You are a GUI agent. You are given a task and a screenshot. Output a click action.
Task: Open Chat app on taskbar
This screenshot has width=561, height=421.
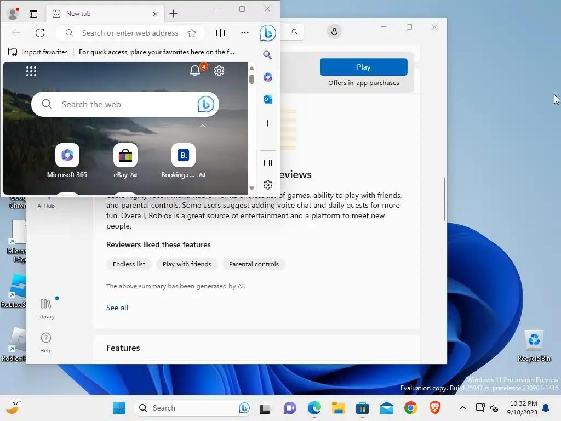point(290,408)
